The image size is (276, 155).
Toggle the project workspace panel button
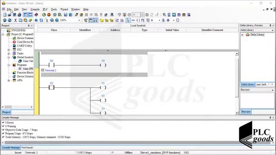(25, 15)
